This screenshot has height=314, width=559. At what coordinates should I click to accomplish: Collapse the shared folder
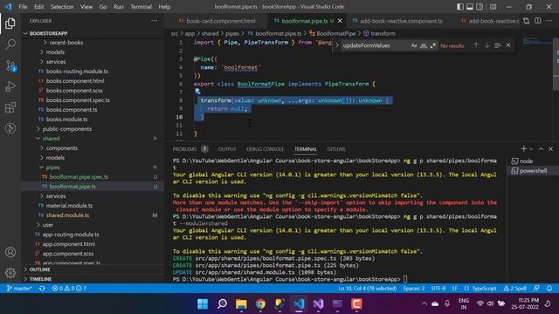pyautogui.click(x=51, y=139)
